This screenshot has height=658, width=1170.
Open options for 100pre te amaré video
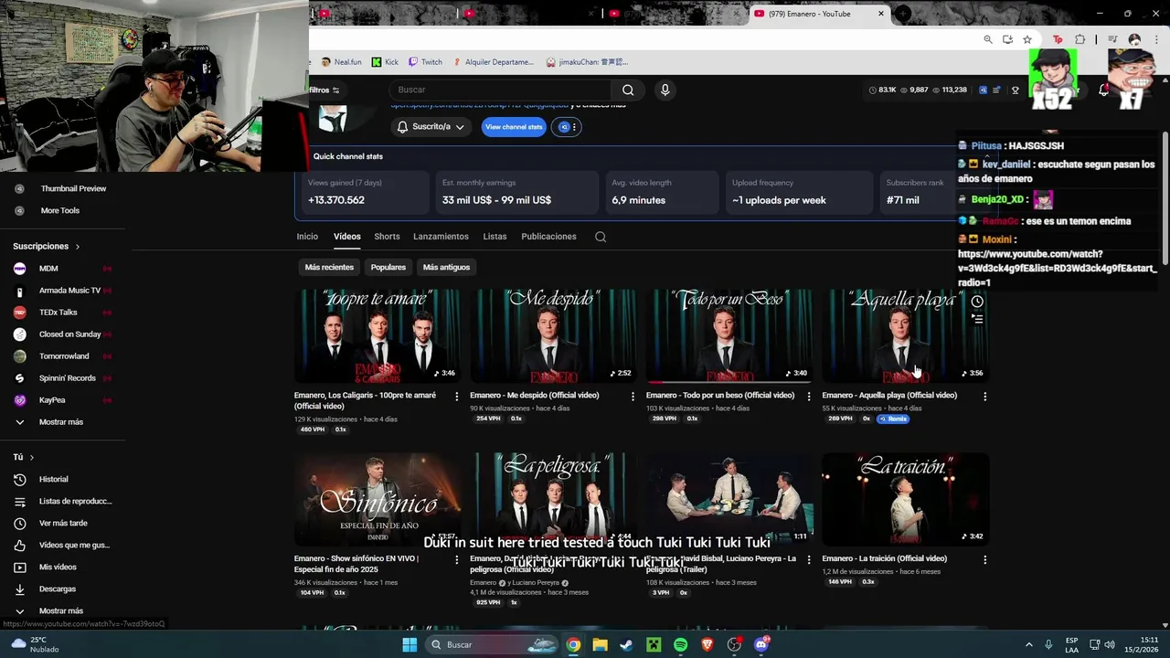pyautogui.click(x=457, y=397)
